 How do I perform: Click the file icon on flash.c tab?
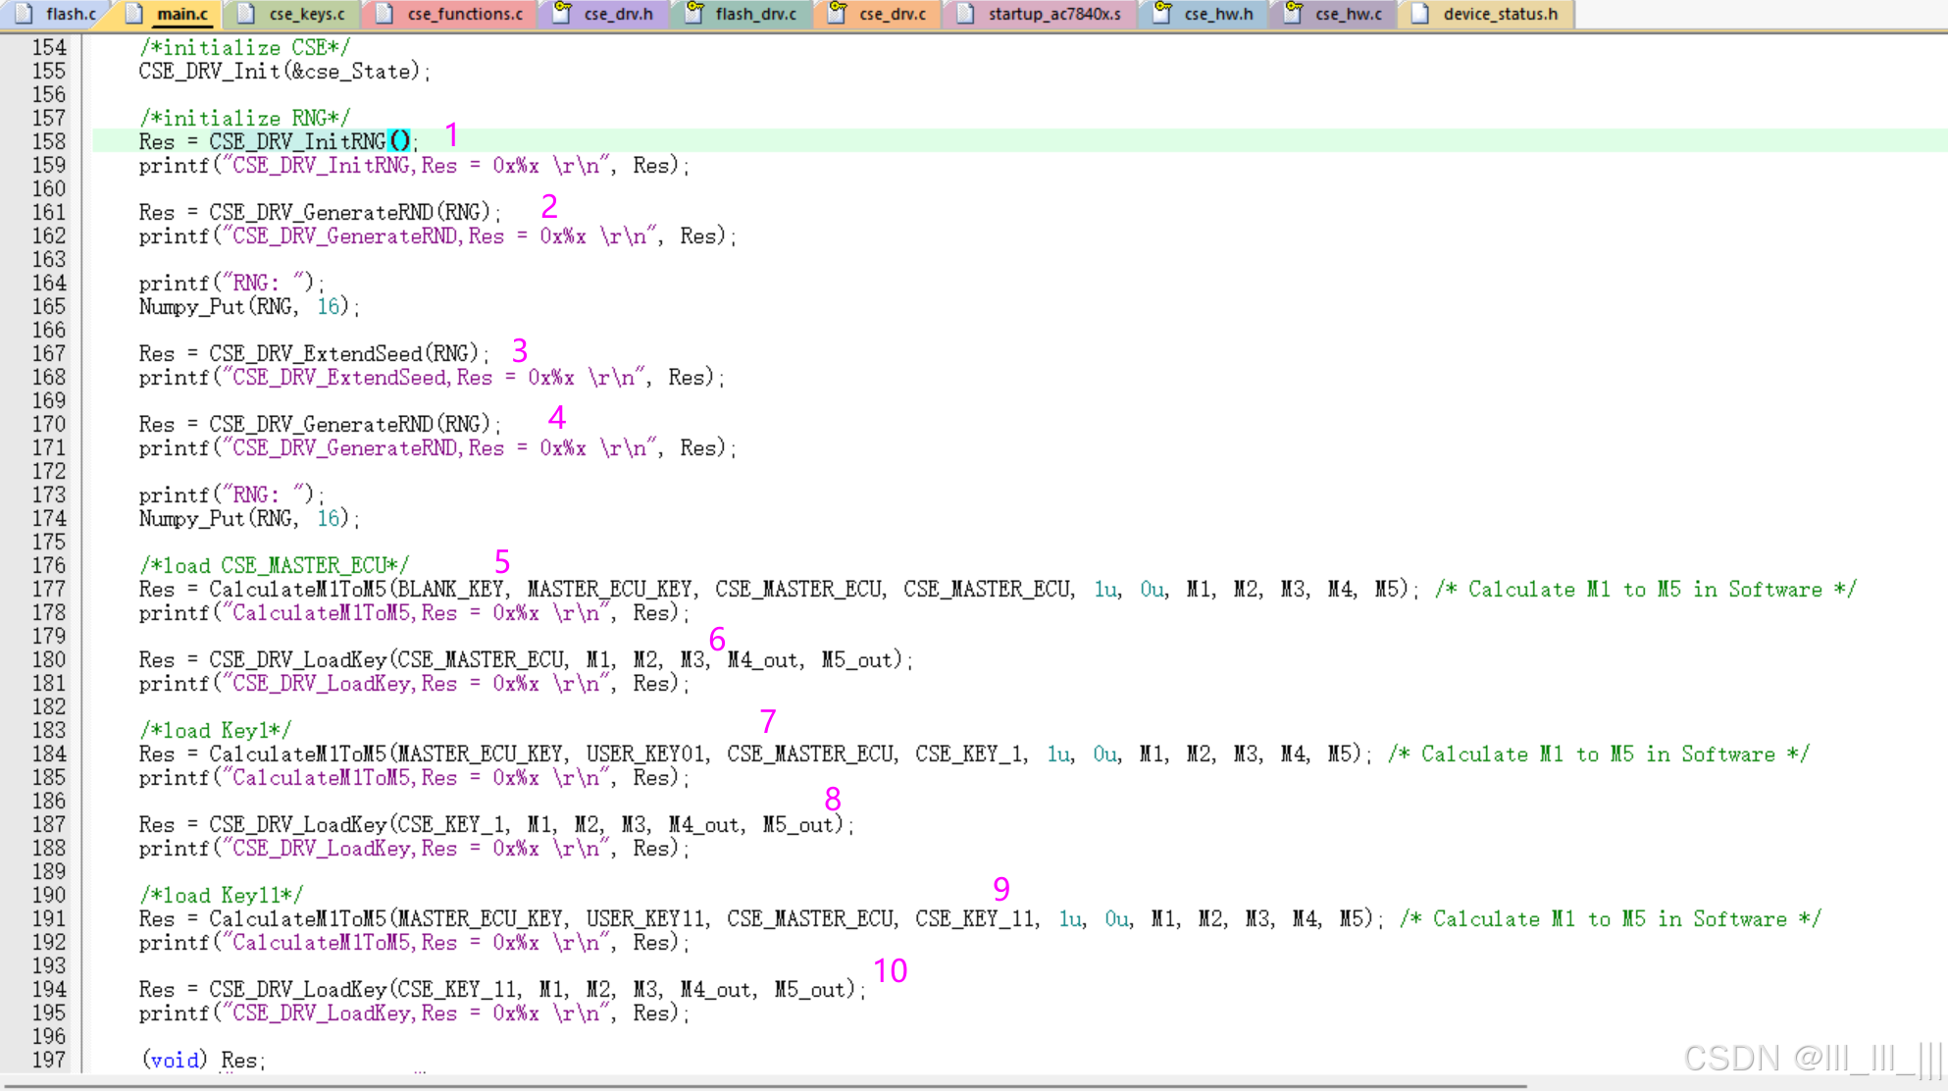pos(24,14)
